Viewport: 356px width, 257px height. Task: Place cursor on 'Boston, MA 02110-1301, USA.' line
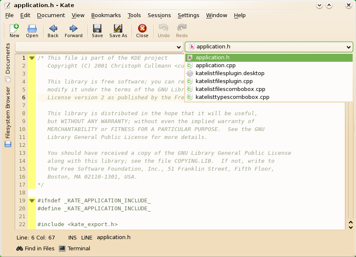click(x=92, y=177)
